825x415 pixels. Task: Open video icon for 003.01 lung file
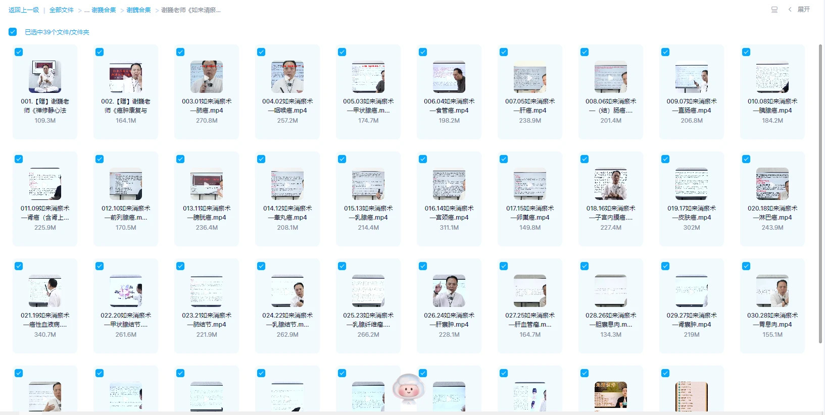point(207,77)
